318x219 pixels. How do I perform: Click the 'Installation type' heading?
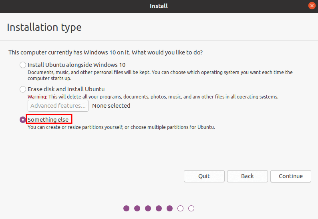pyautogui.click(x=44, y=27)
